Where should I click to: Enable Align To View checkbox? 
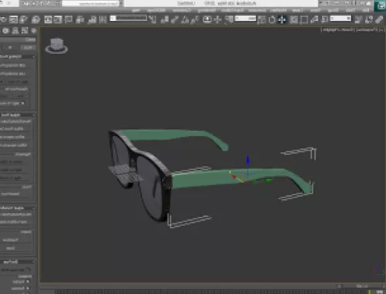[22, 103]
